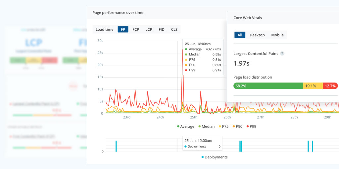
Task: Click the Median 0.59s tooltip row
Action: [203, 54]
